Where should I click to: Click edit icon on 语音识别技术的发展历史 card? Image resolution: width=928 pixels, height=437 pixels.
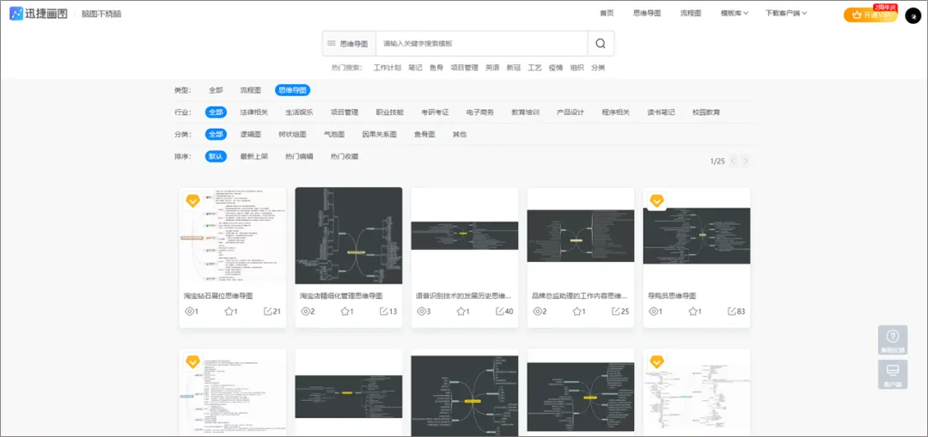point(499,311)
